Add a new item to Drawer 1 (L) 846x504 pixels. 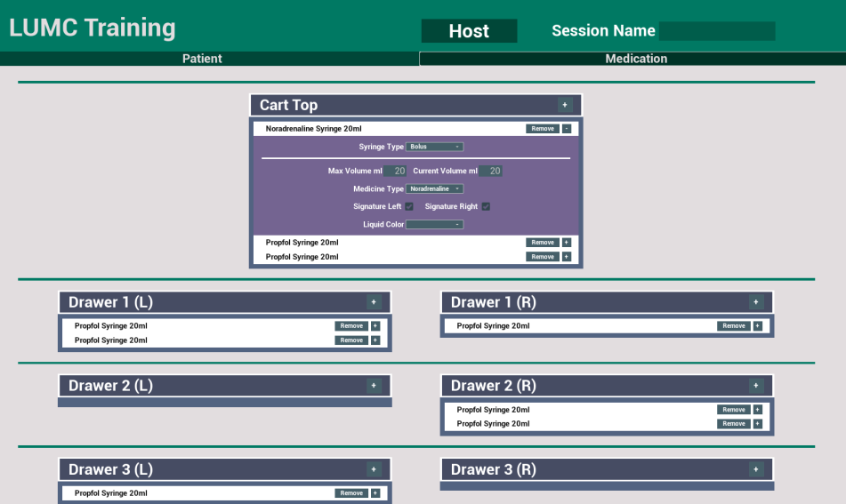(374, 302)
